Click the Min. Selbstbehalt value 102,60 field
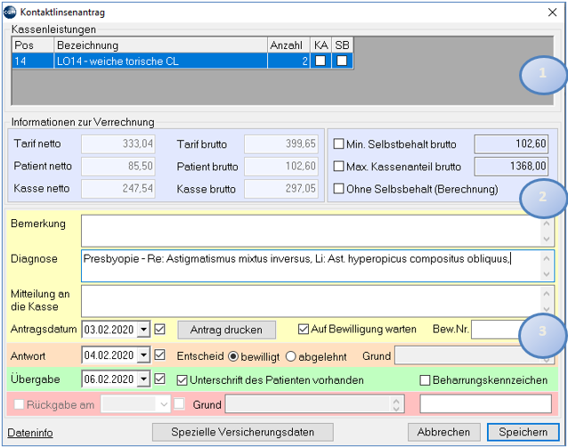 (x=511, y=144)
